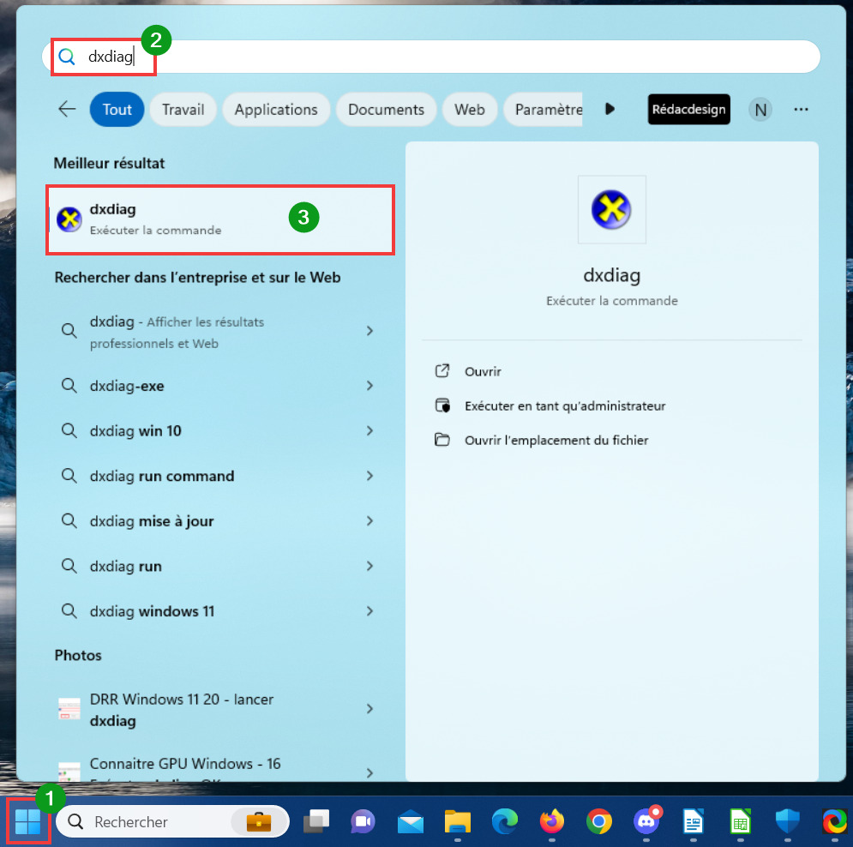Open the Windows Start menu button

(x=27, y=821)
